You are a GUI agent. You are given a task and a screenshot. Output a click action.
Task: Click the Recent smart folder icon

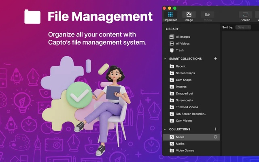pyautogui.click(x=172, y=66)
